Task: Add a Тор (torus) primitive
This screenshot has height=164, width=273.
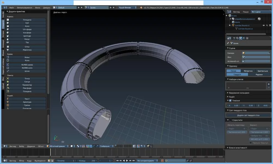Action: coord(27,42)
